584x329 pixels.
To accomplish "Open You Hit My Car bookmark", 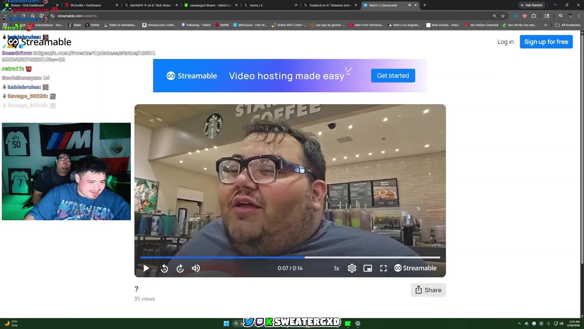I will tap(520, 25).
